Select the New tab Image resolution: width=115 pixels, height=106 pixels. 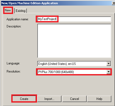click(8, 10)
